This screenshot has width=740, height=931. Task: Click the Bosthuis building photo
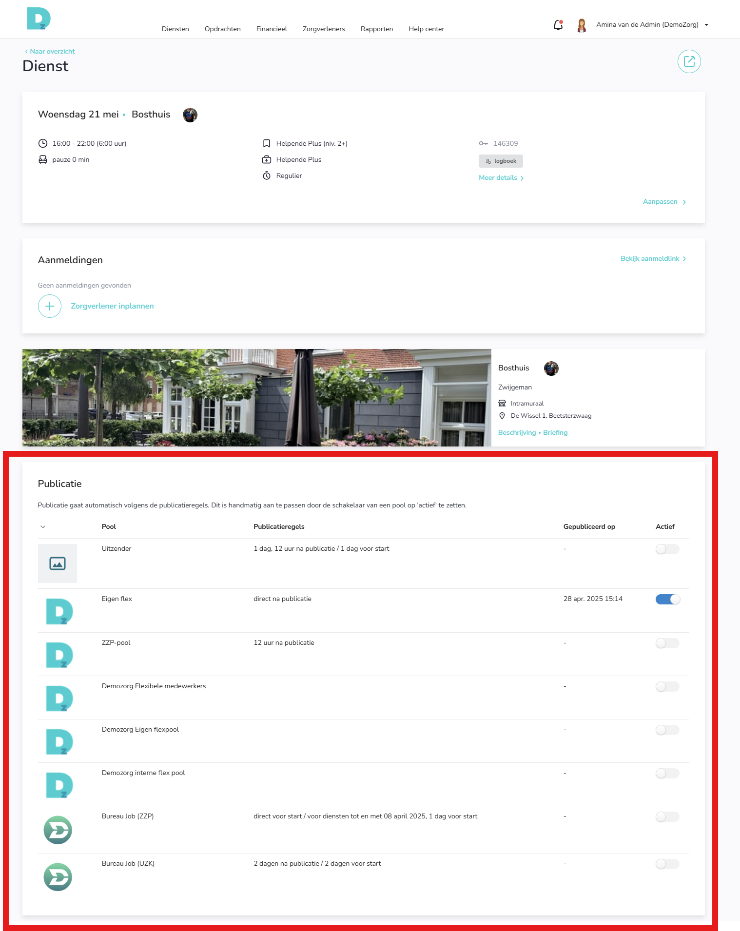click(257, 398)
